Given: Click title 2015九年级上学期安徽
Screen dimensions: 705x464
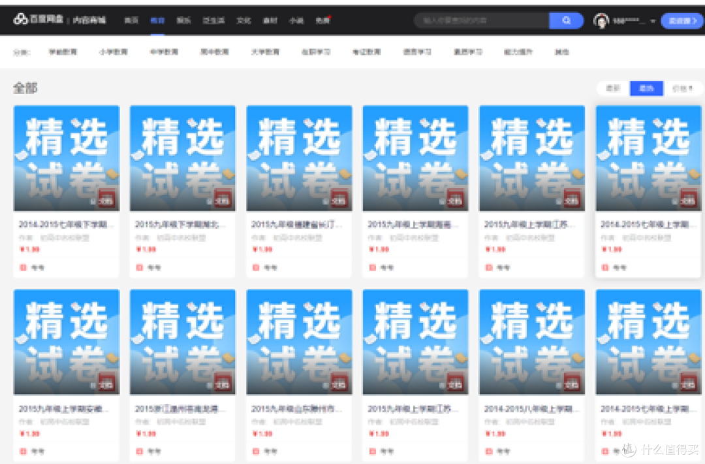Looking at the screenshot, I should click(64, 408).
